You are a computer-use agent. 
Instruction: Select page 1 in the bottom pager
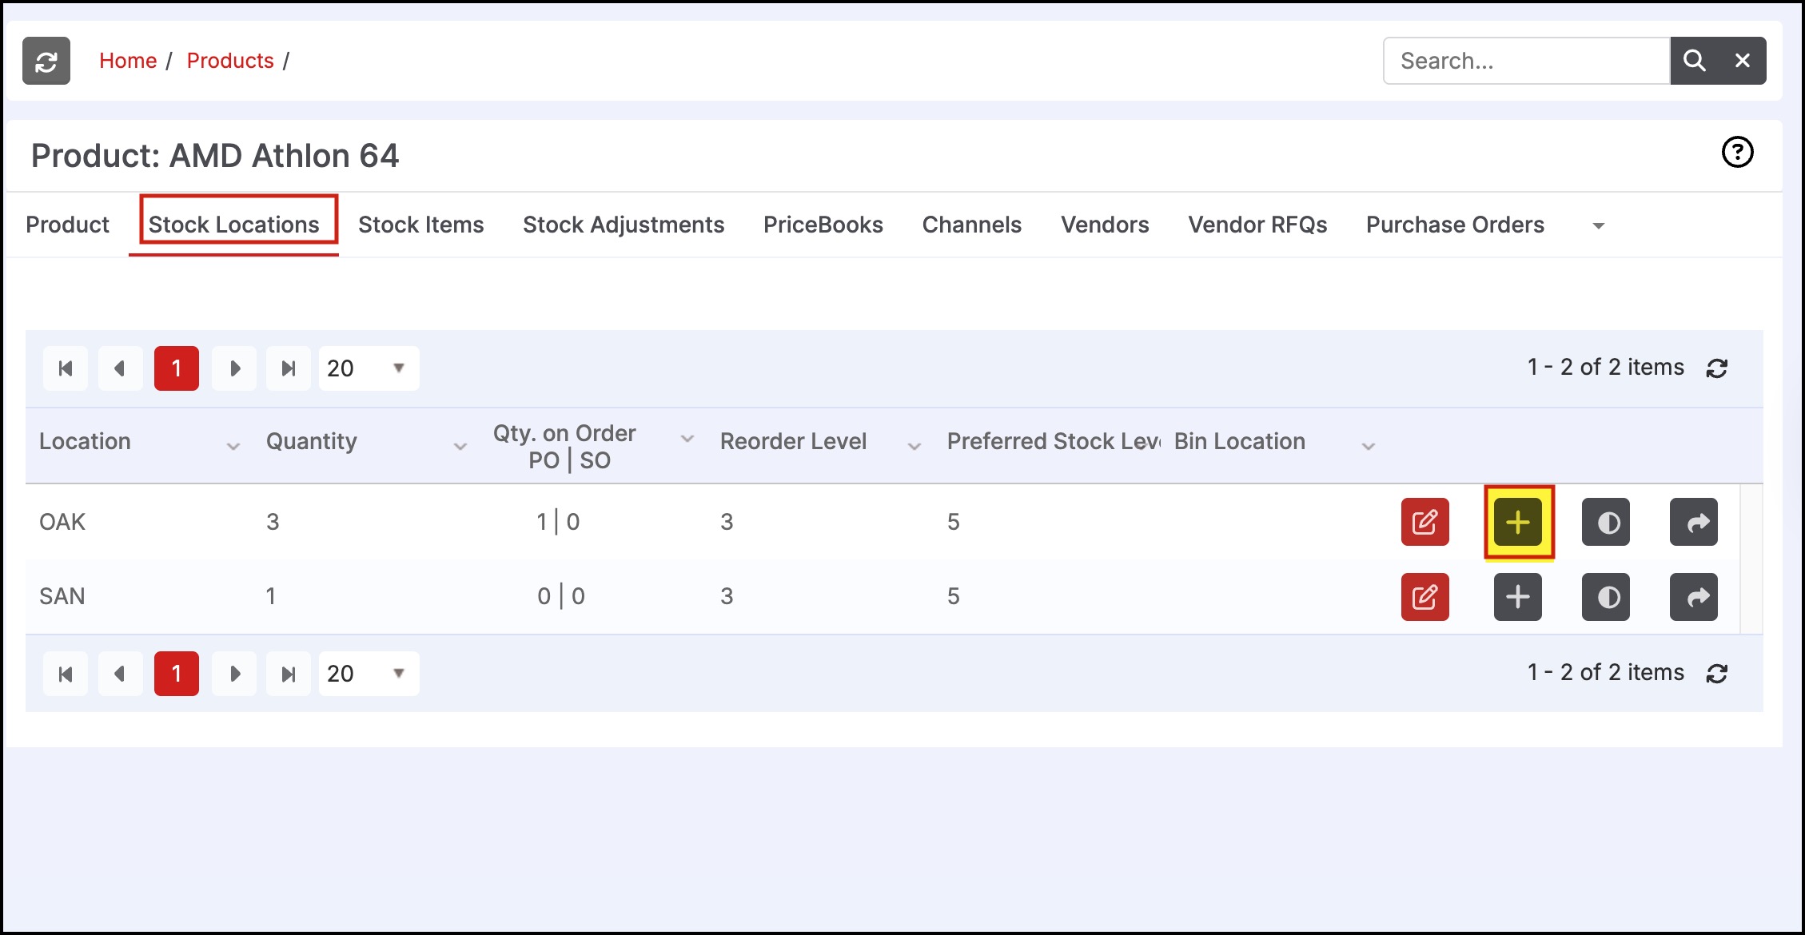pos(177,674)
